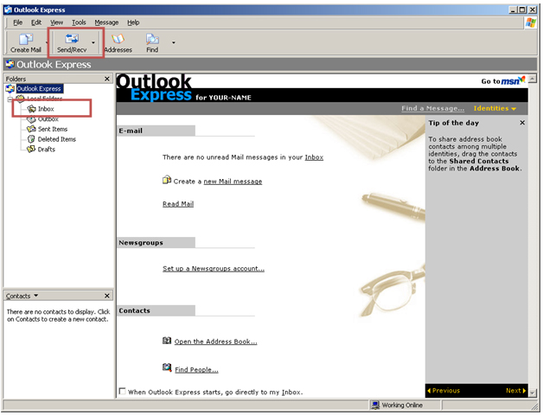Select the Inbox folder in tree
The height and width of the screenshot is (415, 543).
click(x=46, y=109)
